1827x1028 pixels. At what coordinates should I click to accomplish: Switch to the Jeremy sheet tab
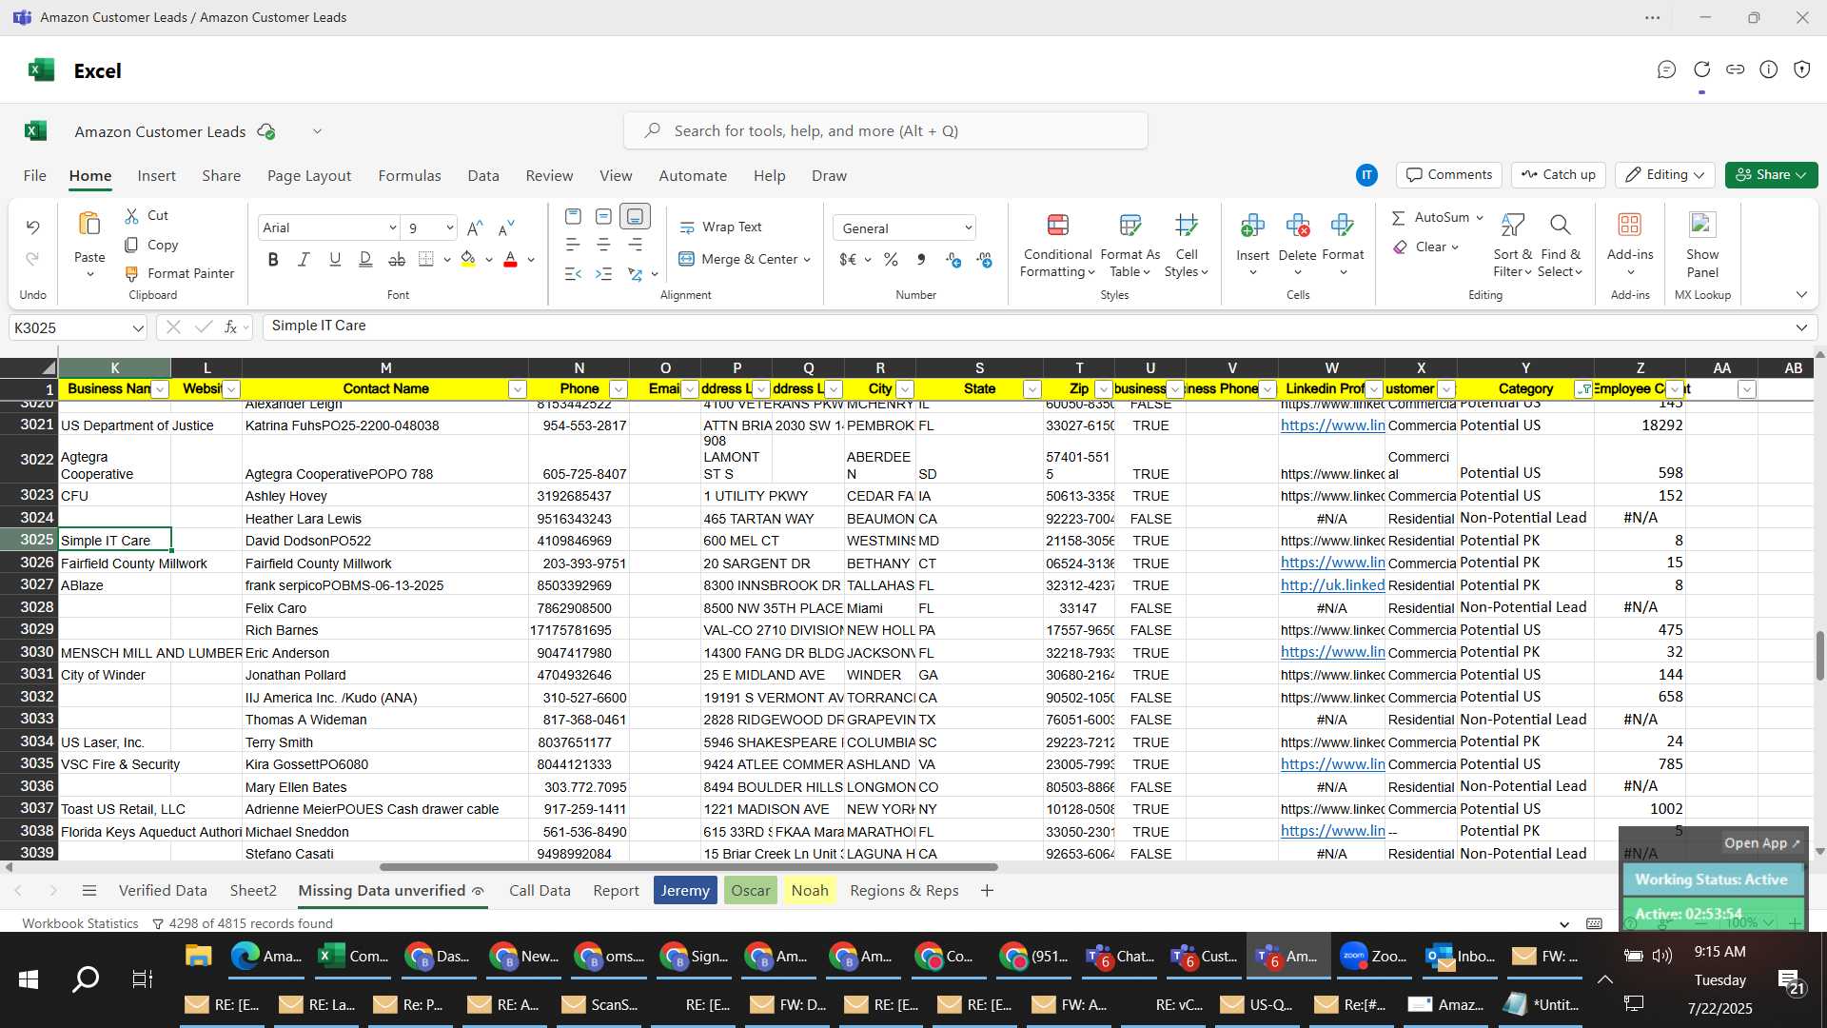(x=685, y=890)
